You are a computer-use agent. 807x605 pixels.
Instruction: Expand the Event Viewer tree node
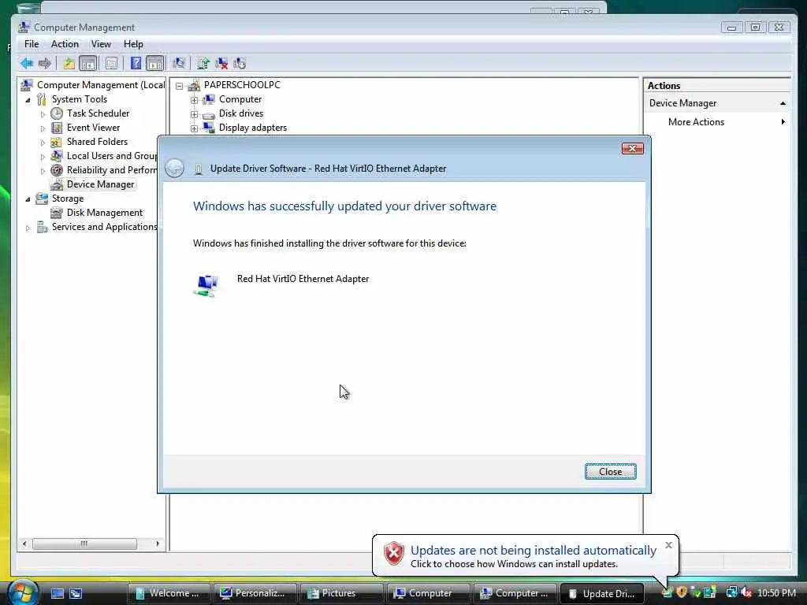(x=43, y=128)
